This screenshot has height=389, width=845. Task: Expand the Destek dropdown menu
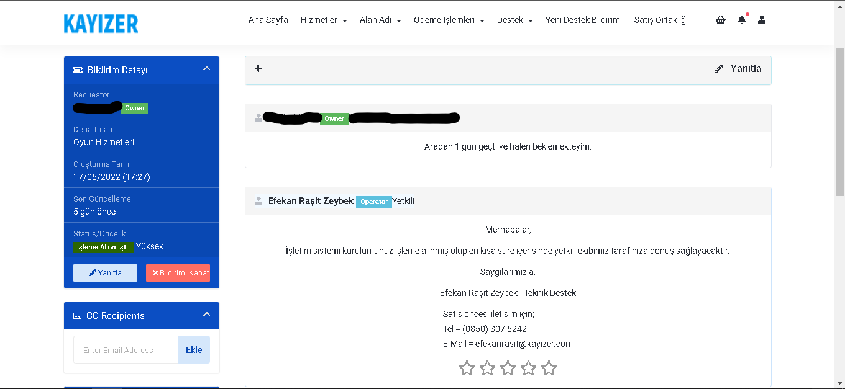[x=515, y=20]
